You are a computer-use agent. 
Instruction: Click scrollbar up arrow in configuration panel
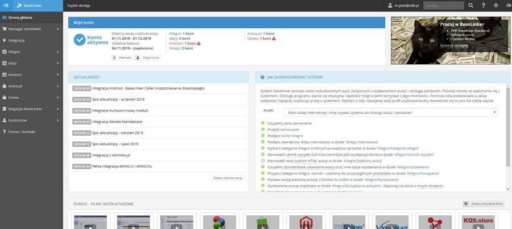[508, 86]
